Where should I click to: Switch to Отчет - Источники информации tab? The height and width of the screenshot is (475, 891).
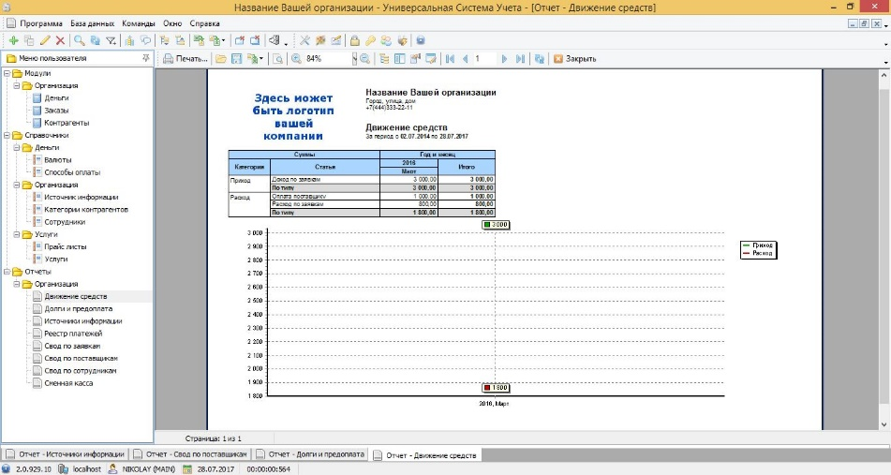[x=65, y=454]
